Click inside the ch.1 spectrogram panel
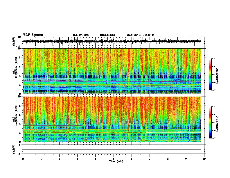230x178 pixels. click(112, 71)
